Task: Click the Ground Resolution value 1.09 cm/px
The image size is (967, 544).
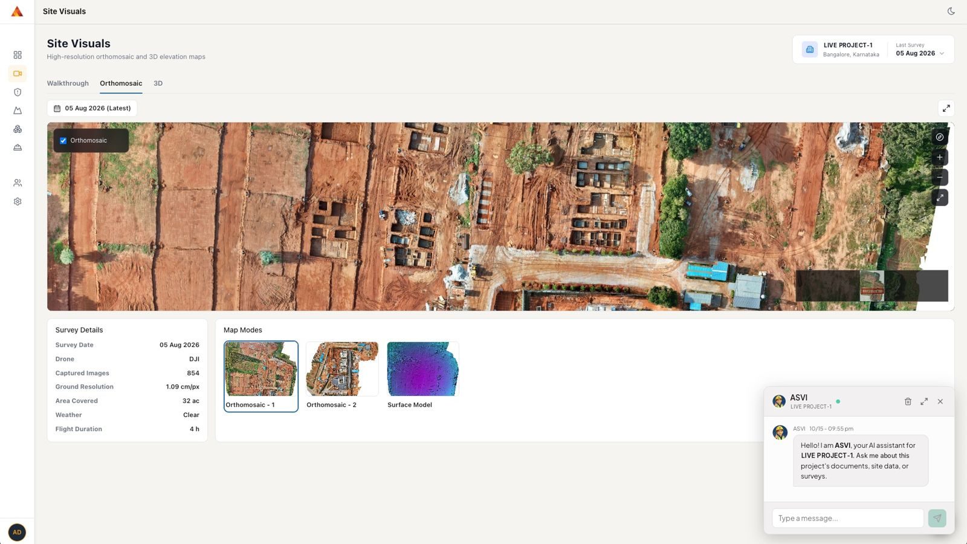Action: point(183,387)
